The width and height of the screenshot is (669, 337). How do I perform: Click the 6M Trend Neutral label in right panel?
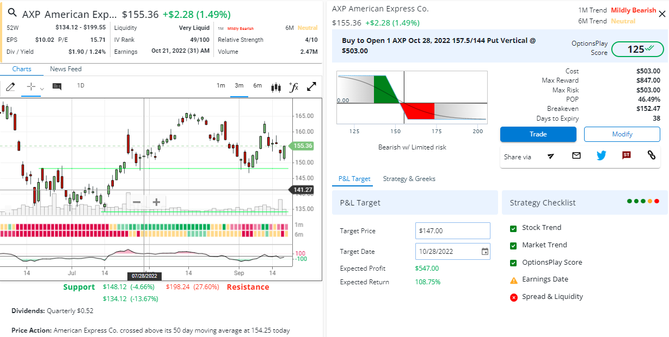[x=623, y=21]
